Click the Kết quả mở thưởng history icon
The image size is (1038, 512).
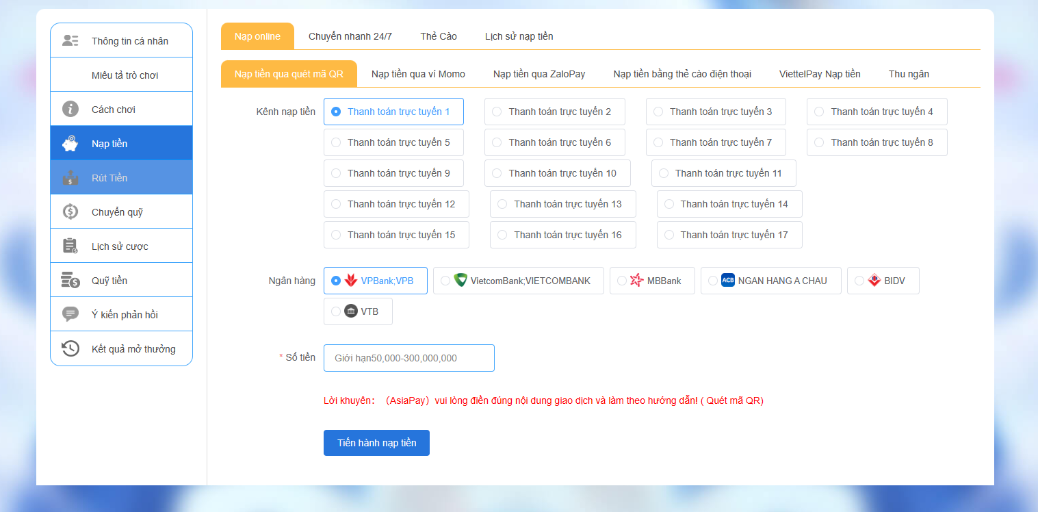70,349
